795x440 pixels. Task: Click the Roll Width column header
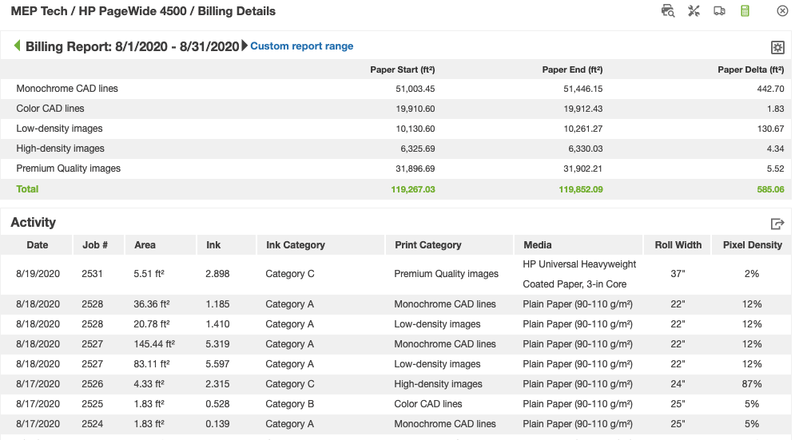point(678,245)
